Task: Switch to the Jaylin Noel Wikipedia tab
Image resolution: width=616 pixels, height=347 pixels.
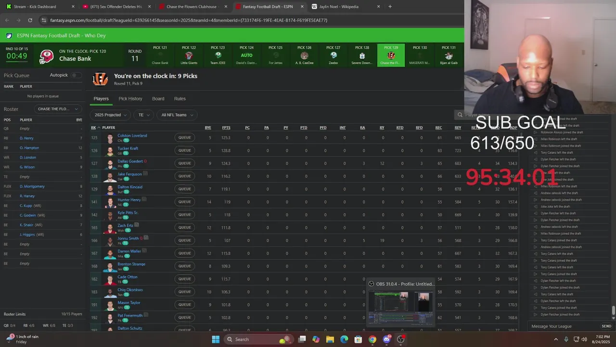Action: tap(346, 7)
